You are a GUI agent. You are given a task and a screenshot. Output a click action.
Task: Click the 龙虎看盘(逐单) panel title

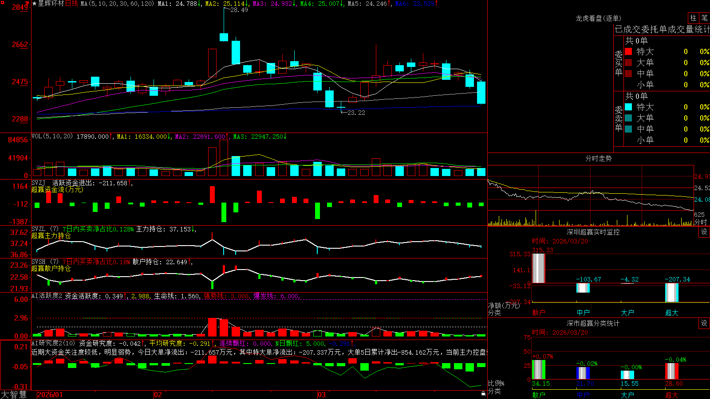(x=598, y=18)
